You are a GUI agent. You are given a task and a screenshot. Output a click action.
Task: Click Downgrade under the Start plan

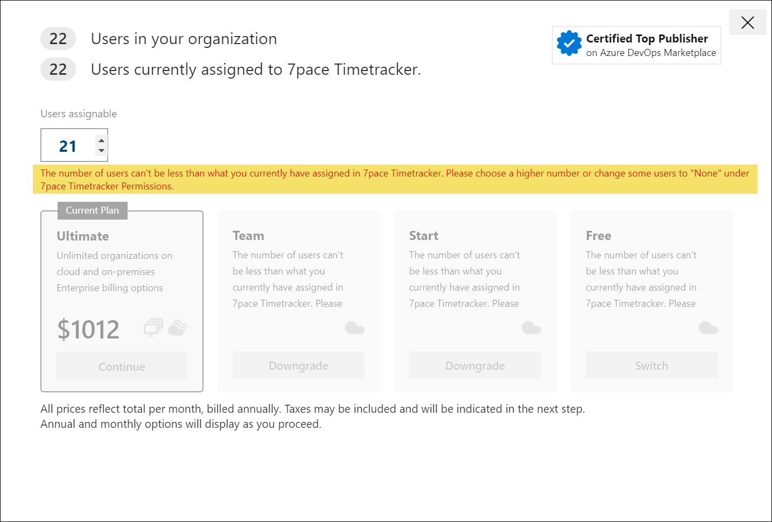[x=475, y=365]
